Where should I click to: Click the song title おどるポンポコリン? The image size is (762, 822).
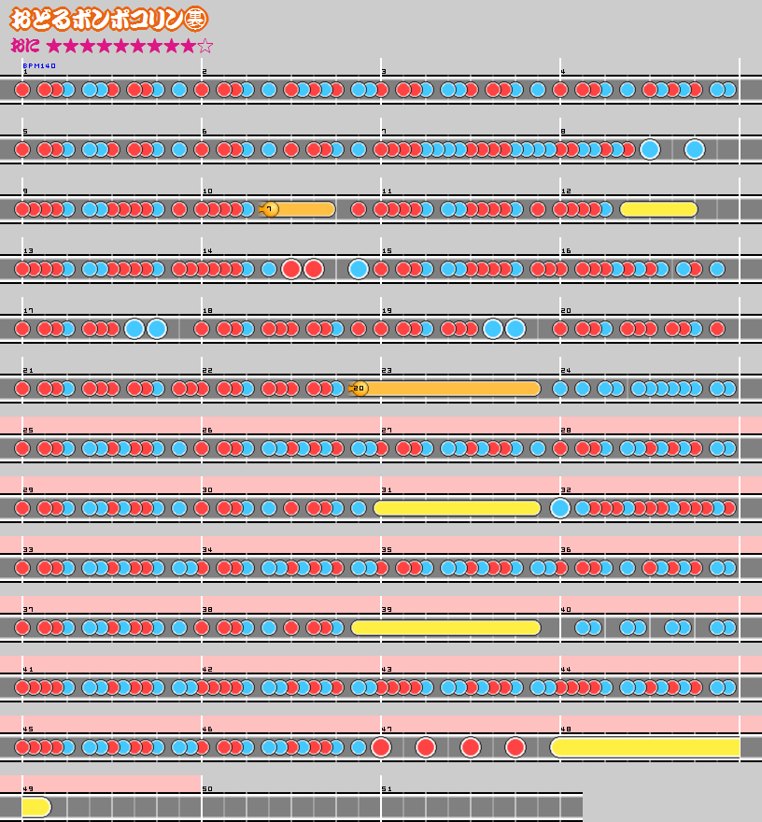(108, 19)
